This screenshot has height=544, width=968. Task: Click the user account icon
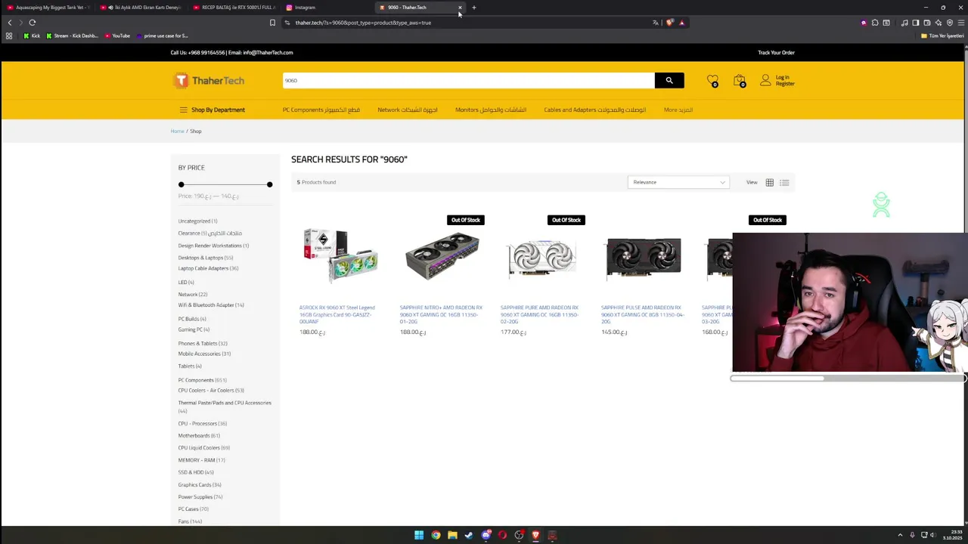pos(766,79)
